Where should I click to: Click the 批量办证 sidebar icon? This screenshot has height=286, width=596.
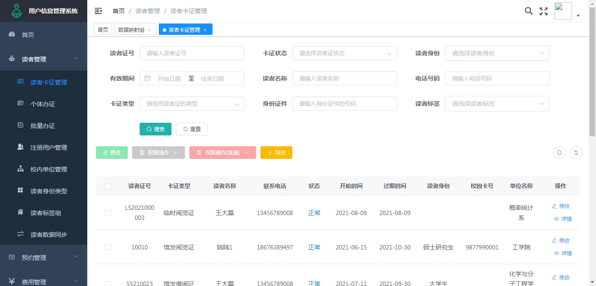(x=21, y=125)
